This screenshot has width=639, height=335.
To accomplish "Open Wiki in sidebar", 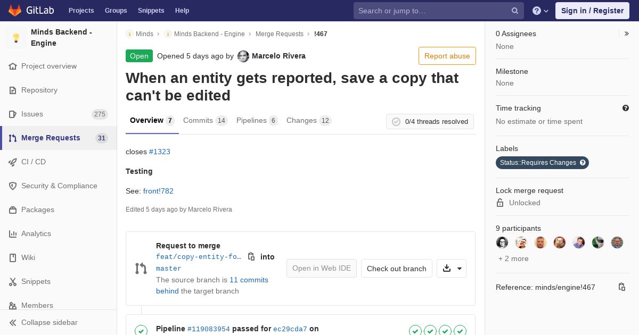I will [59, 257].
